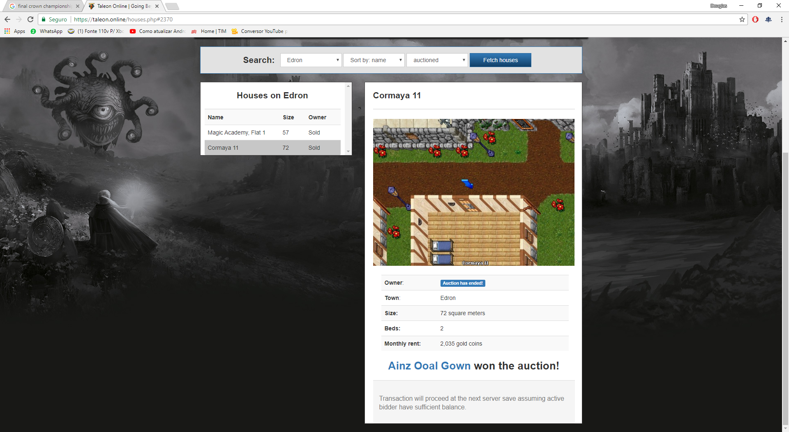Open the town dropdown showing Edron
The height and width of the screenshot is (432, 789).
(311, 60)
